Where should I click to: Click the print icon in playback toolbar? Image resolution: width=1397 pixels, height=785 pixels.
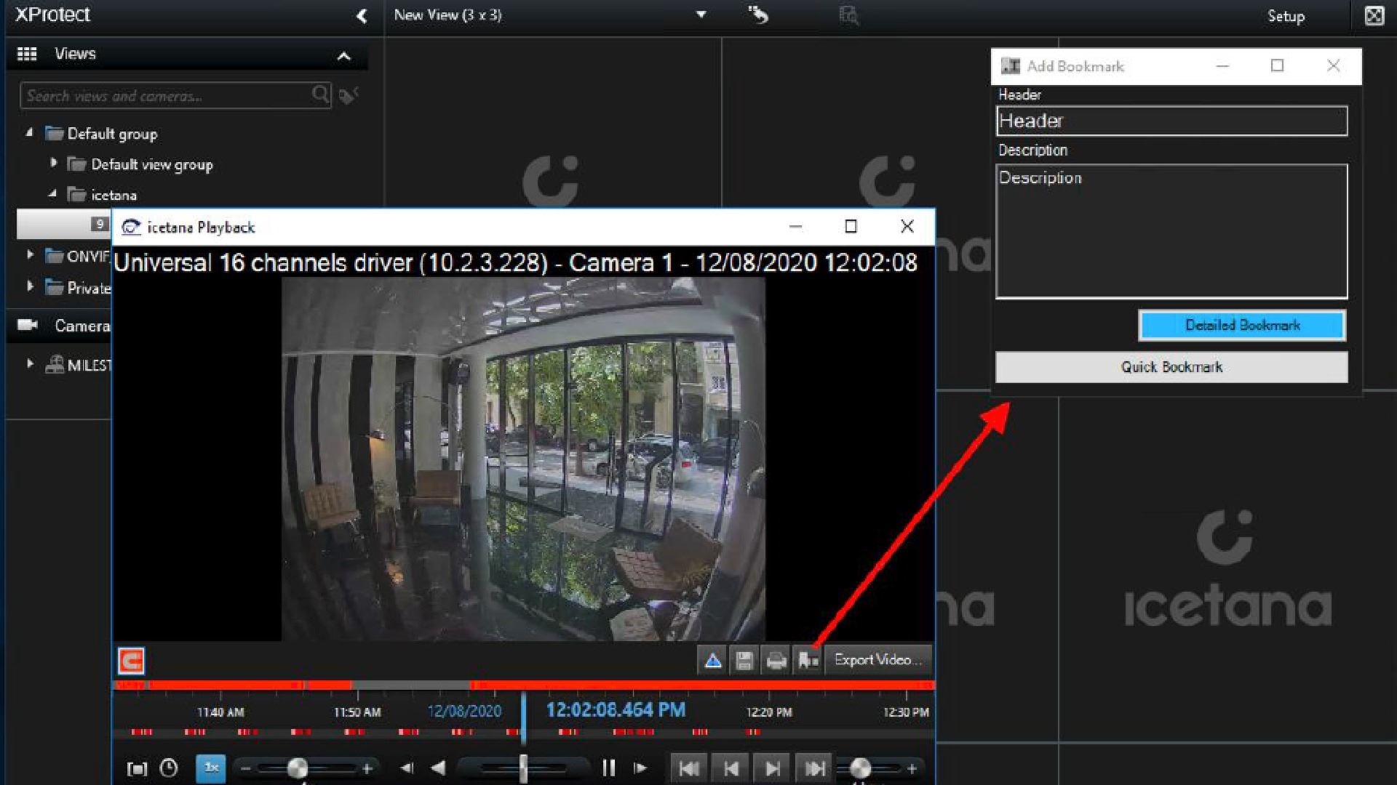pos(776,660)
